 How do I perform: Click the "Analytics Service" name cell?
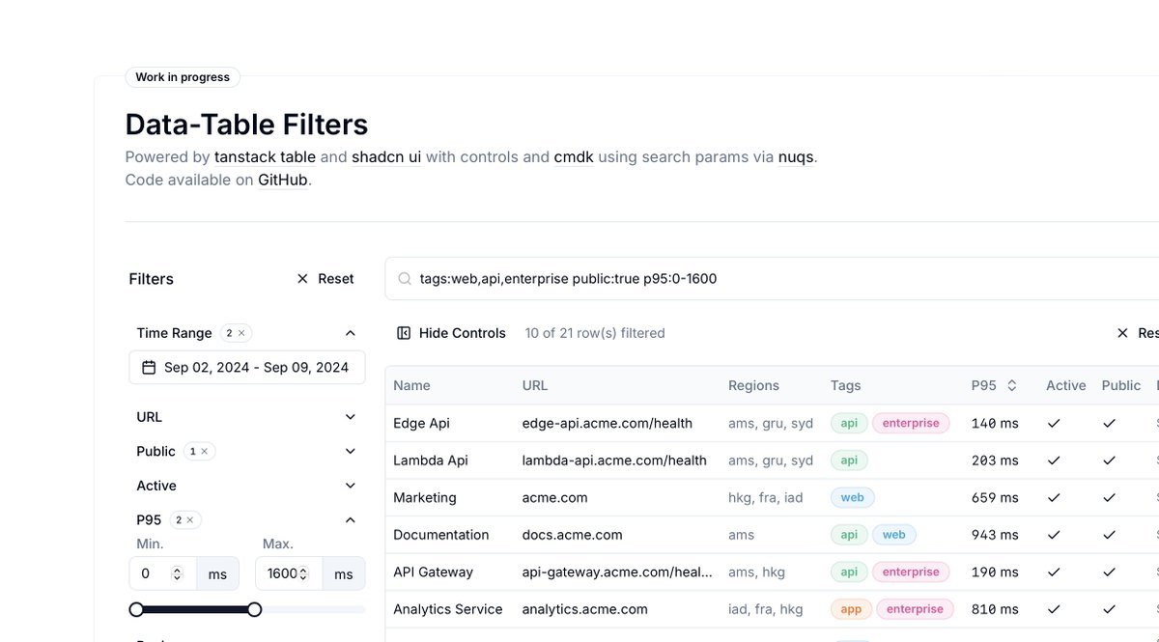(x=448, y=609)
